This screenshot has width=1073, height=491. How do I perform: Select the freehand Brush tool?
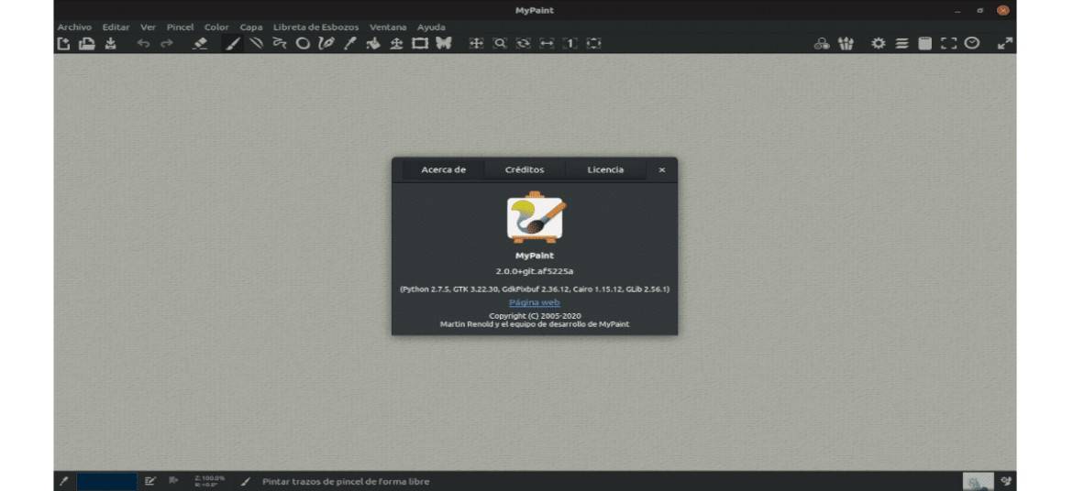pyautogui.click(x=233, y=44)
